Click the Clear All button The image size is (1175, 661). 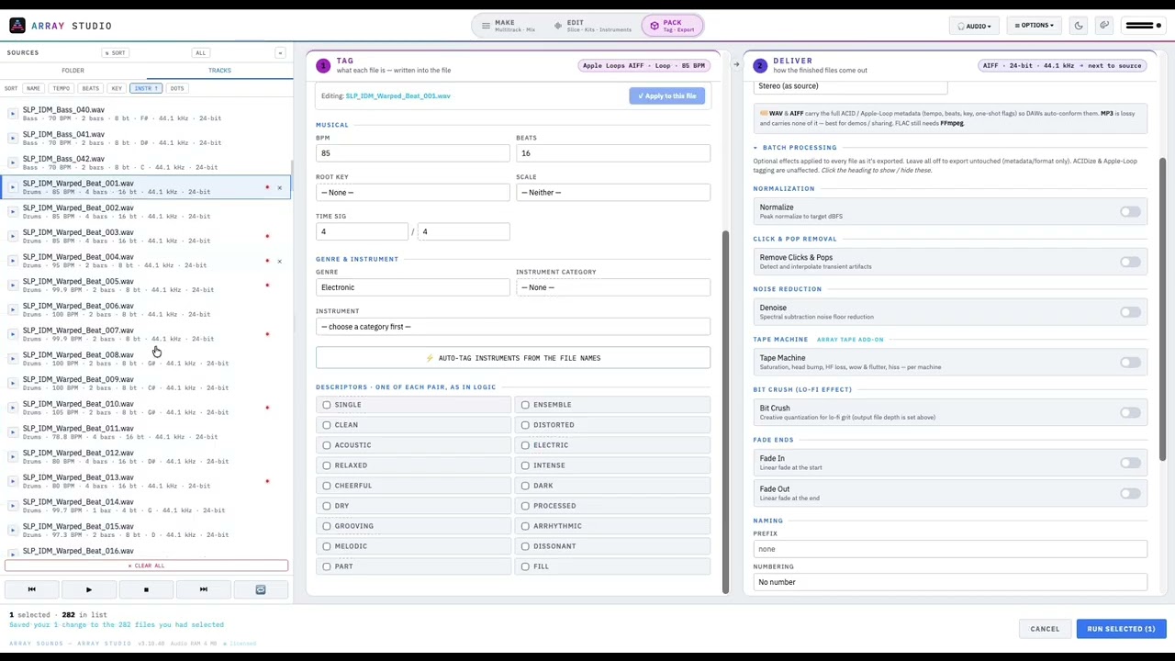146,566
